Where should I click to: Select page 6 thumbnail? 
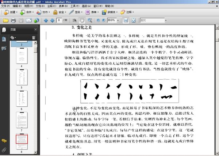click(22, 98)
